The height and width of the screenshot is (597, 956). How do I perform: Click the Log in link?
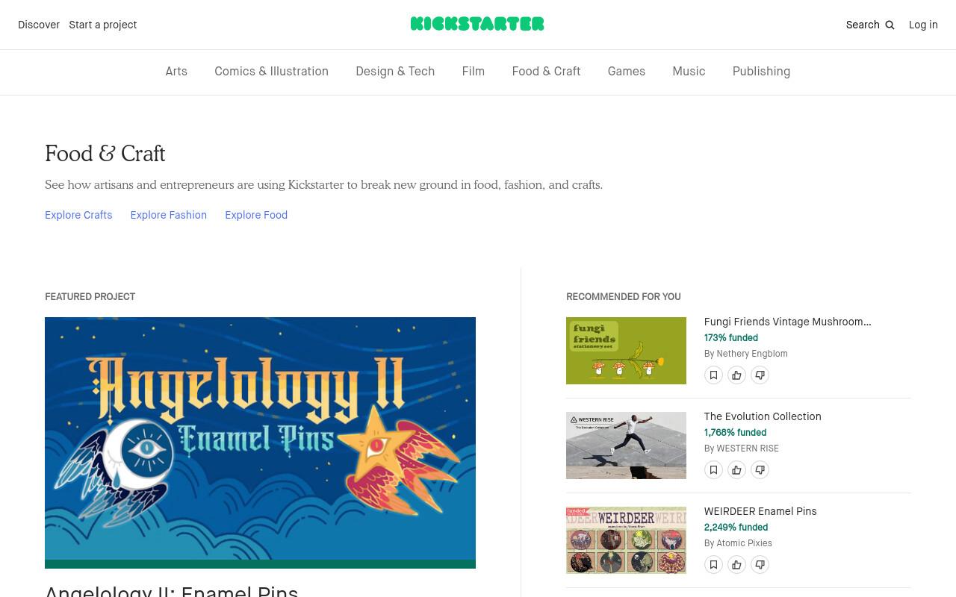[923, 25]
